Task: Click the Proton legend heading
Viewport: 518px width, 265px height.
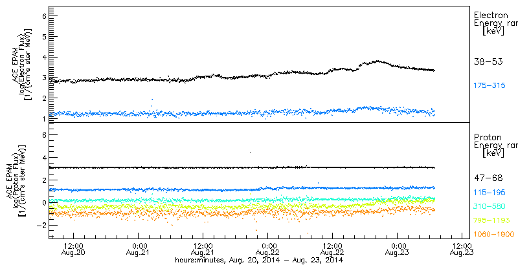Action: click(x=488, y=138)
